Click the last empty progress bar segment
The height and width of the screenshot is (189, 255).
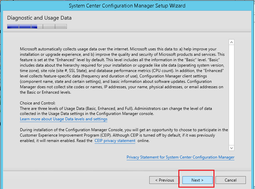coord(61,26)
